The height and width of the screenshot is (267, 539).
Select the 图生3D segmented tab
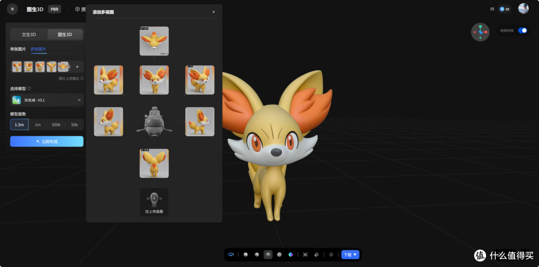pos(64,34)
